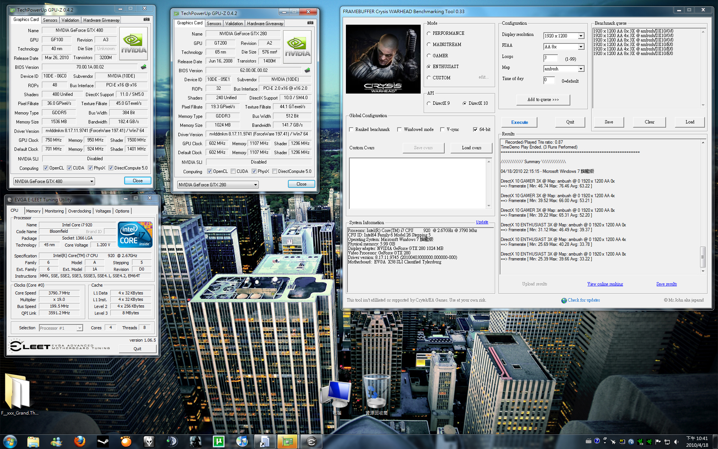Viewport: 718px width, 449px height.
Task: Click the BIOS save icon in GTX 480 GPU-Z
Action: (x=144, y=67)
